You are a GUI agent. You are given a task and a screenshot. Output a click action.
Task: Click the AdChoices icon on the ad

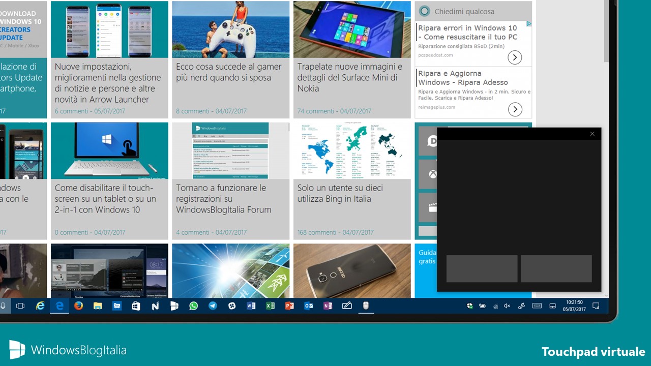[x=529, y=24]
